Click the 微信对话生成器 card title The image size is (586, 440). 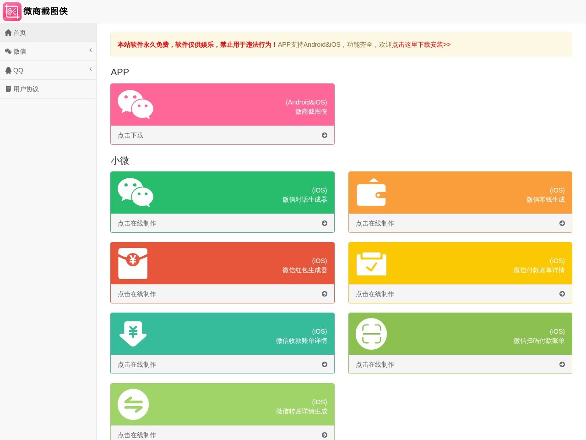click(x=305, y=199)
